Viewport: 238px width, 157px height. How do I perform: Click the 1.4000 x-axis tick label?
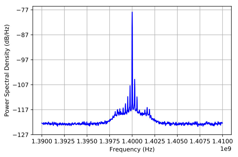132,141
